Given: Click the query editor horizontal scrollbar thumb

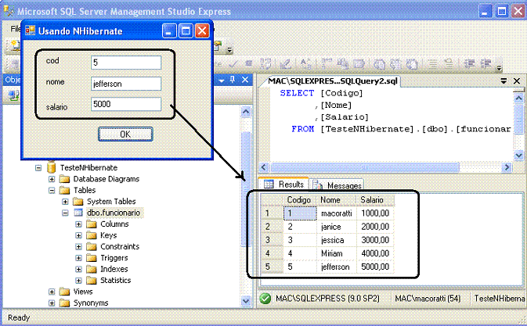Looking at the screenshot, I should 364,167.
